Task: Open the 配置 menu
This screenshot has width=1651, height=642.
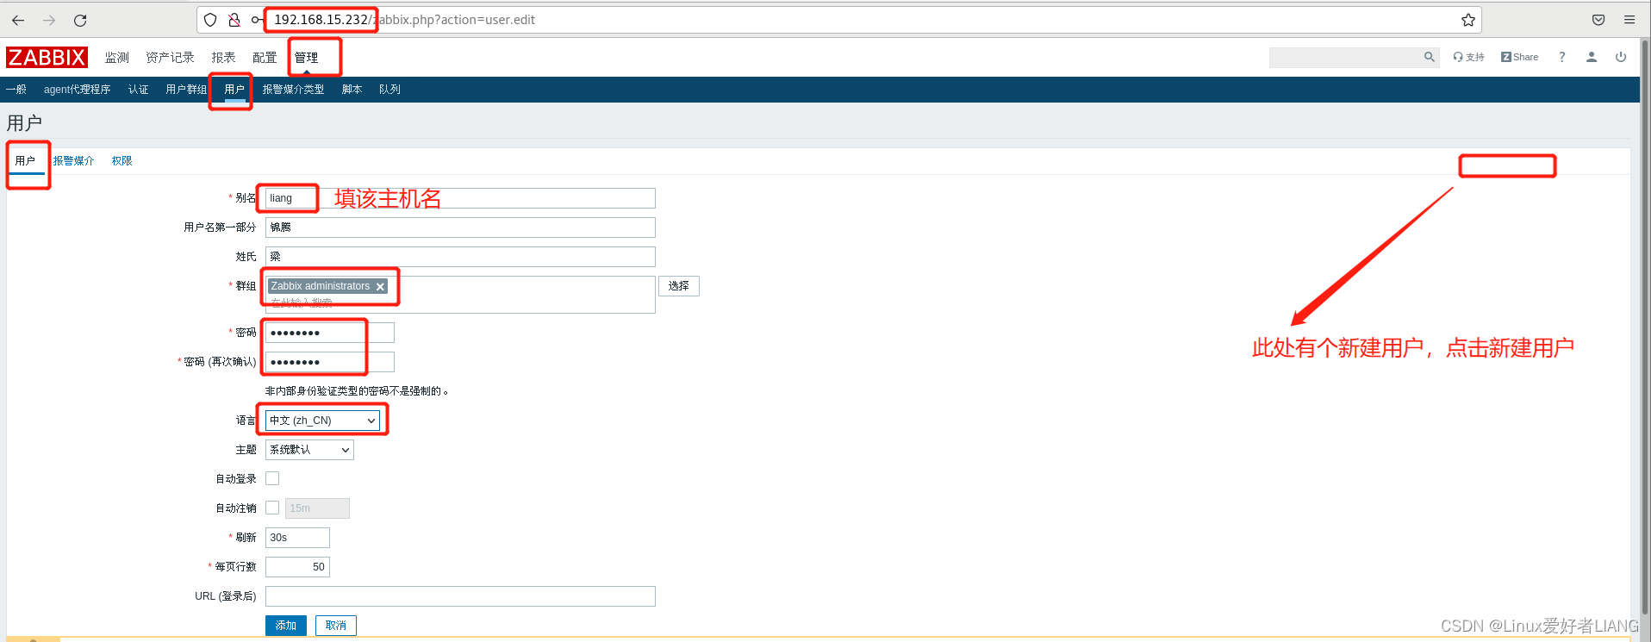Action: pos(265,58)
